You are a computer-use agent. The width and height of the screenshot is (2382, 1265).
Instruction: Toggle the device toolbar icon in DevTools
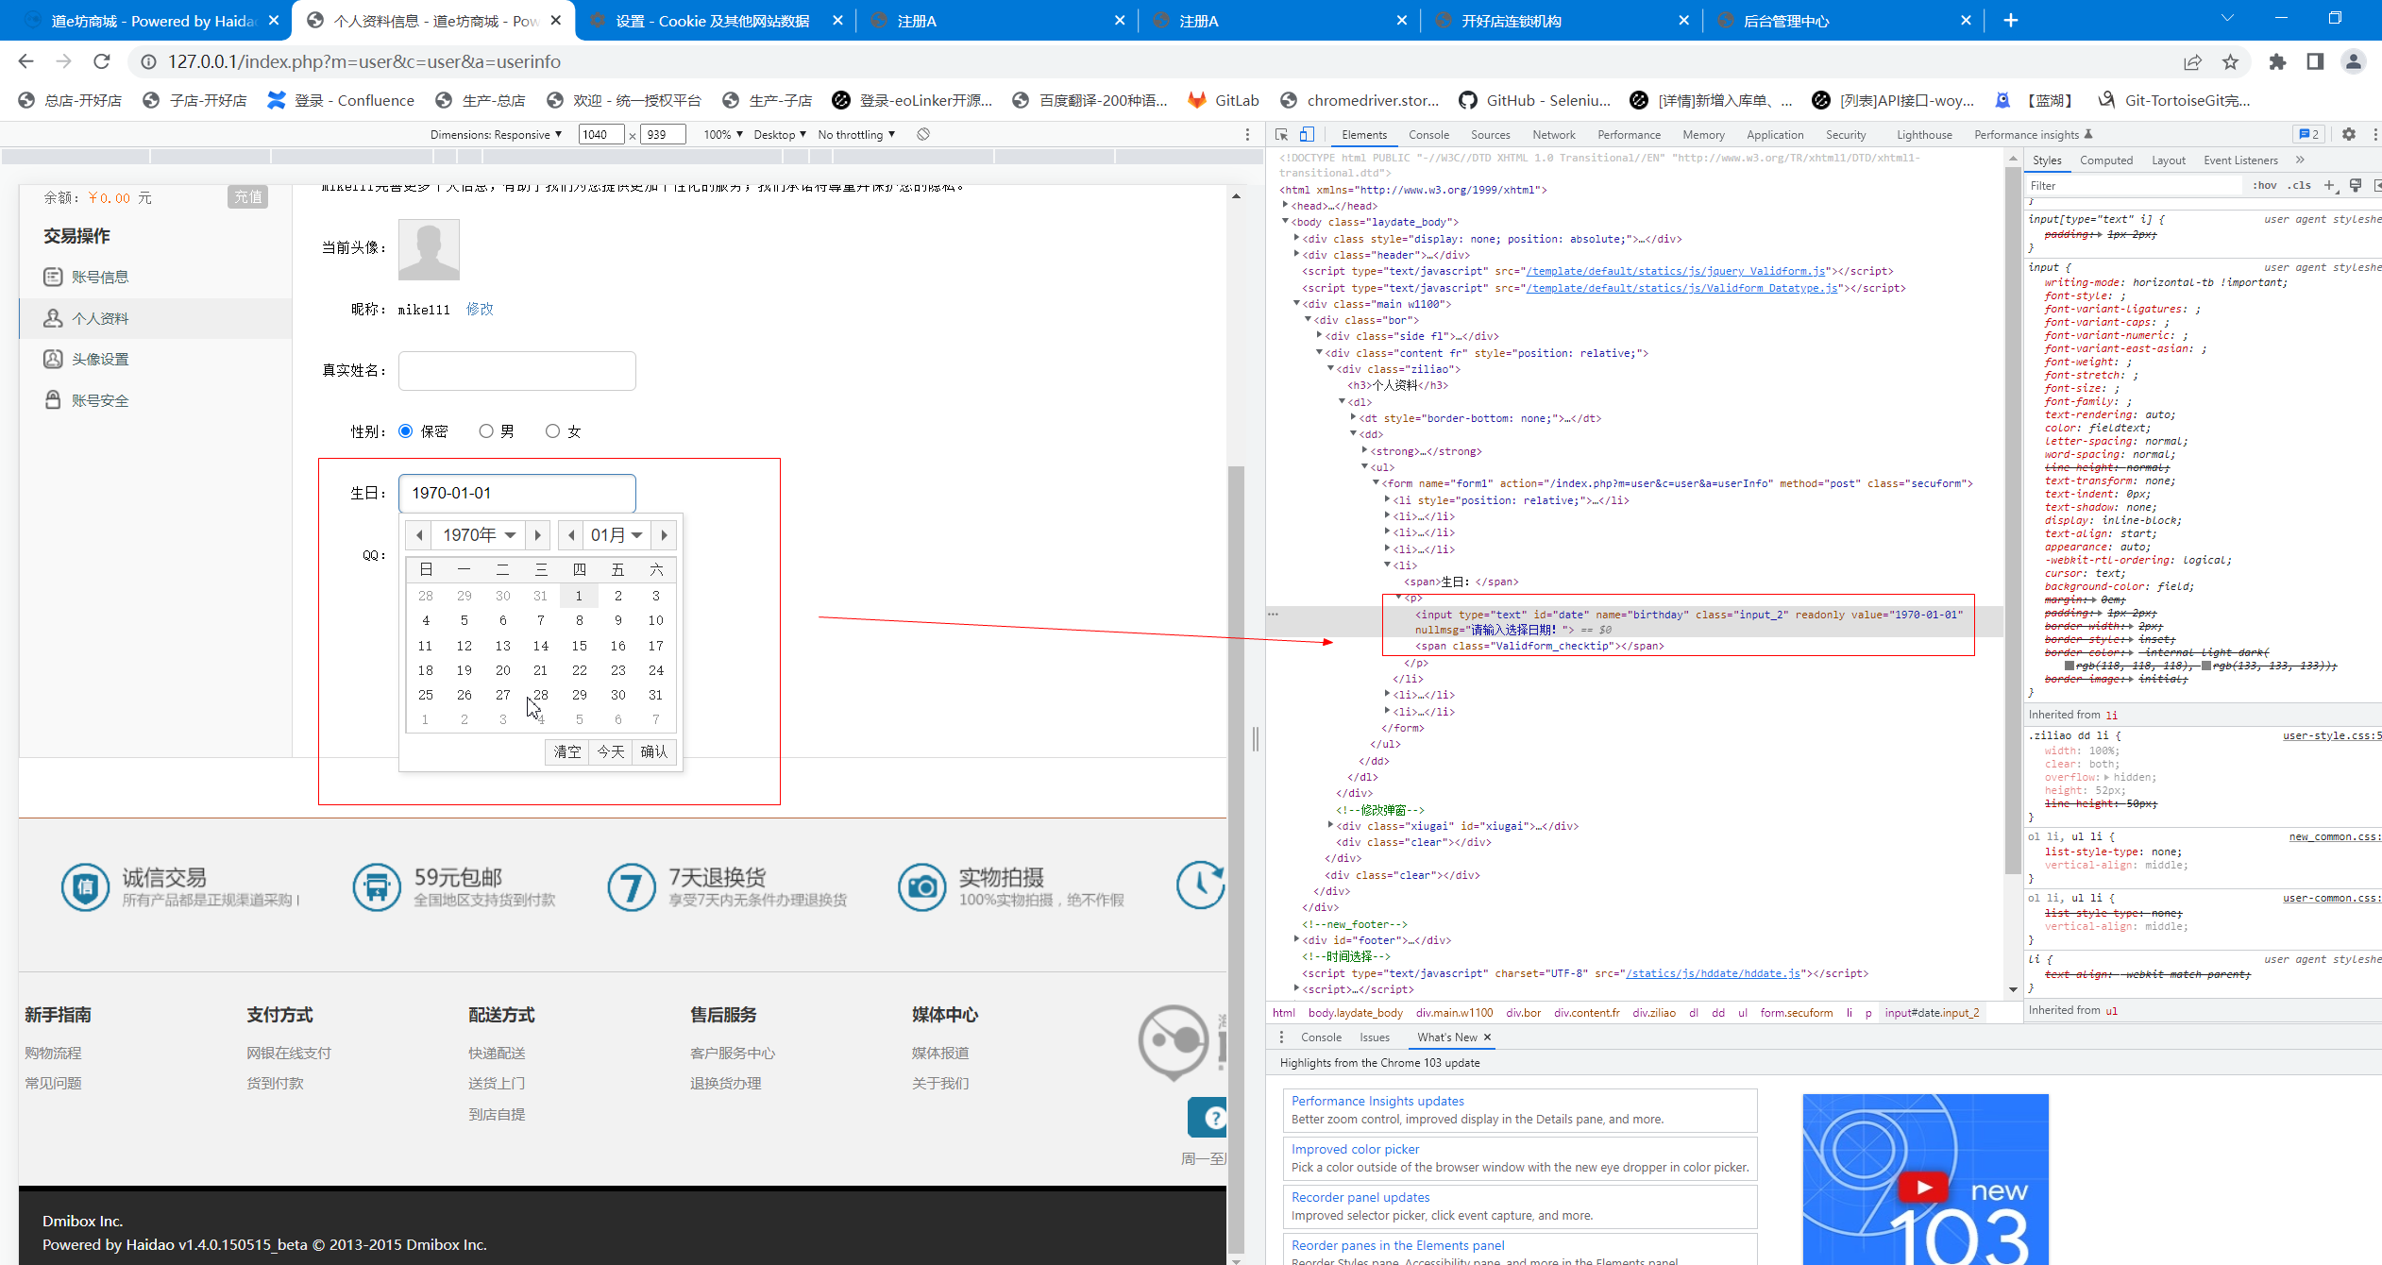click(x=1307, y=135)
